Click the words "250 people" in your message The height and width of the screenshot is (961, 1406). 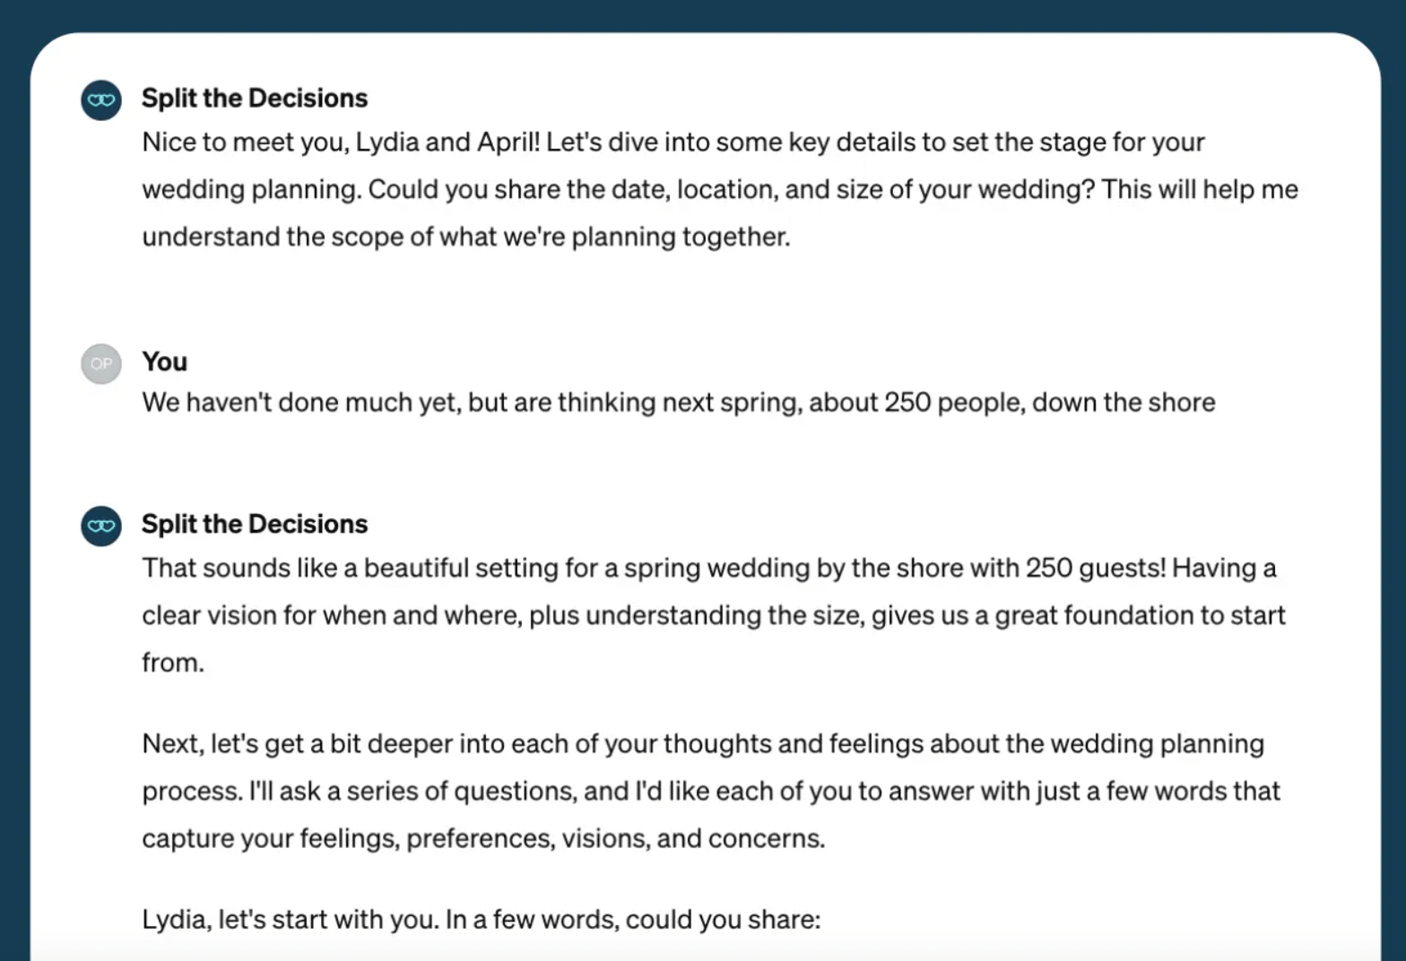pos(952,402)
